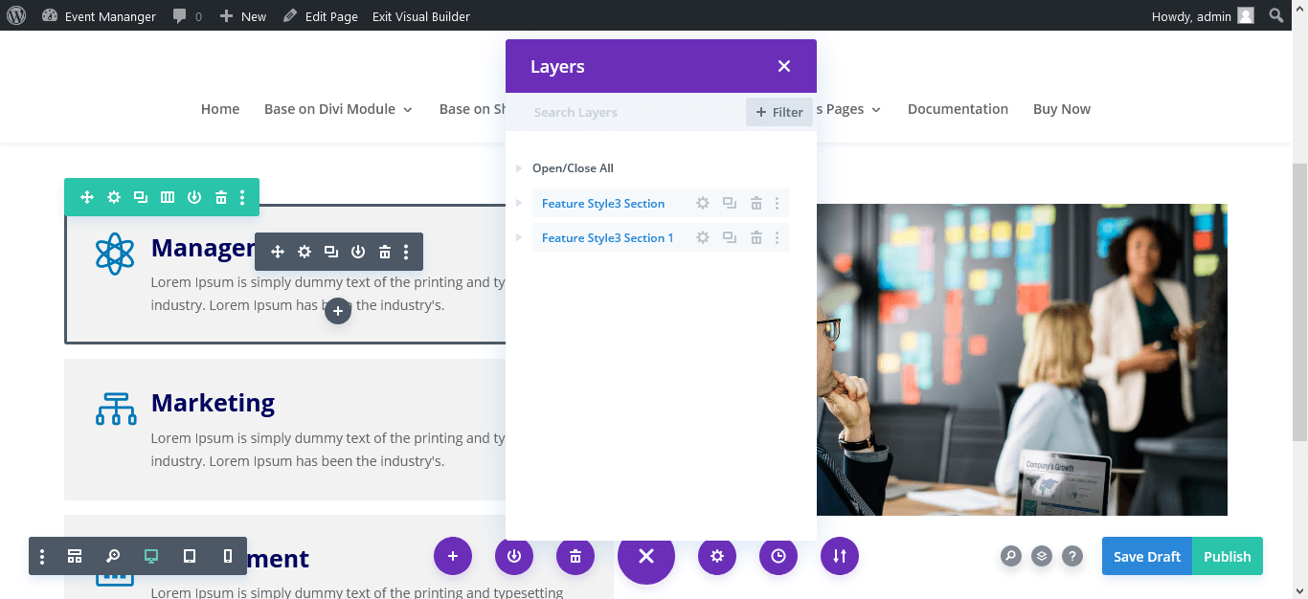1308x599 pixels.
Task: Duplicate the row from green toolbar
Action: [x=141, y=197]
